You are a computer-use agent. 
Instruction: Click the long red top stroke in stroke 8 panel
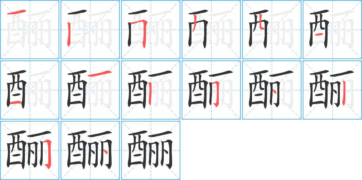pos(100,73)
